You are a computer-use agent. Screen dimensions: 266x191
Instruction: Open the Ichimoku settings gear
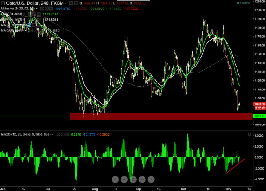tap(46, 9)
